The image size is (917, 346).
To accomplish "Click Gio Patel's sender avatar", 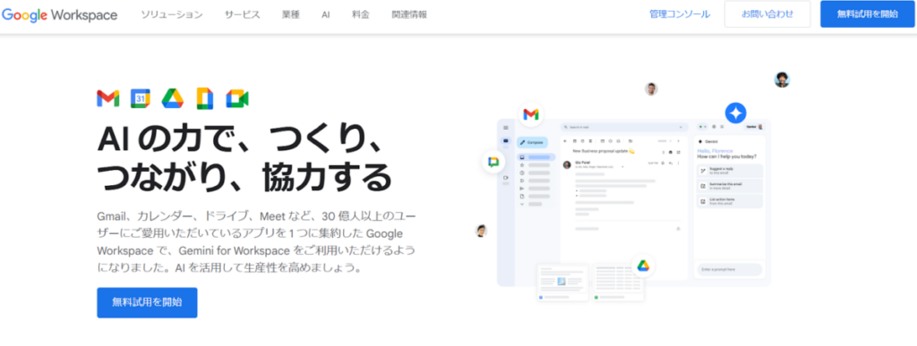I will [567, 165].
